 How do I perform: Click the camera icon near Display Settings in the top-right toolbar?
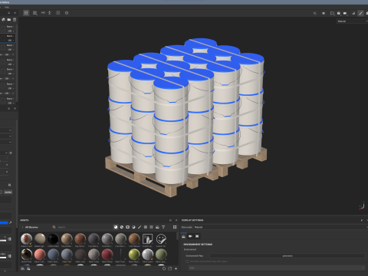[x=345, y=13]
